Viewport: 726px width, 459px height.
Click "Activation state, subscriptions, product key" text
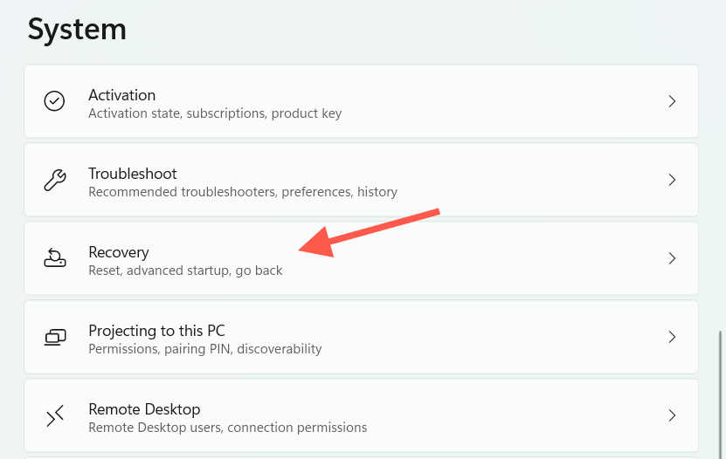pyautogui.click(x=215, y=113)
